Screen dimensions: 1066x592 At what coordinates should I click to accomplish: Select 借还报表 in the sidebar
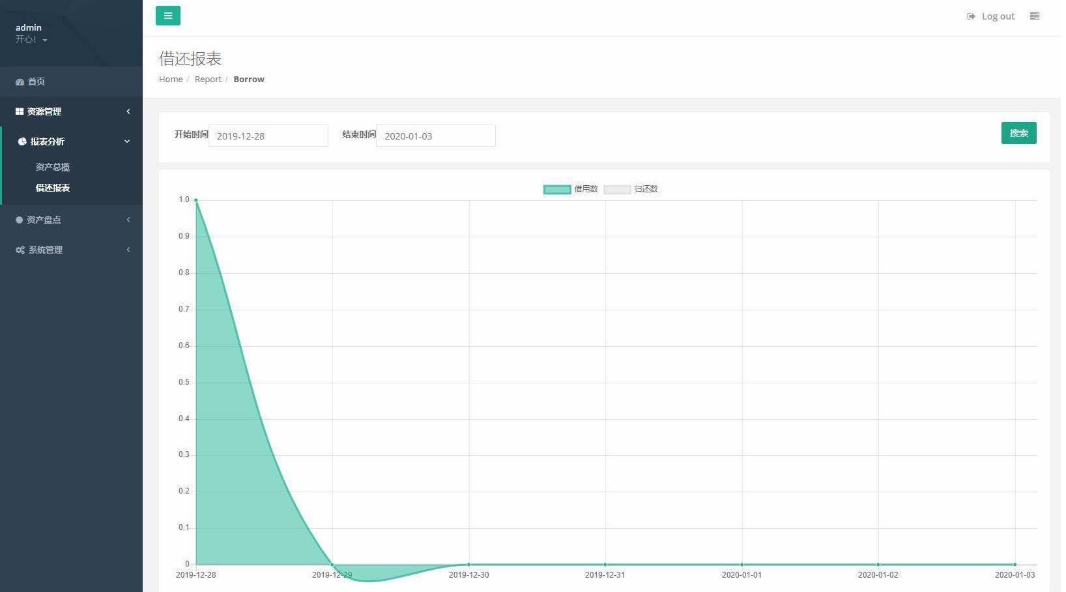pyautogui.click(x=53, y=188)
